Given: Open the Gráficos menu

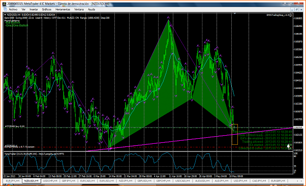Looking at the screenshot, I should click(47, 9).
